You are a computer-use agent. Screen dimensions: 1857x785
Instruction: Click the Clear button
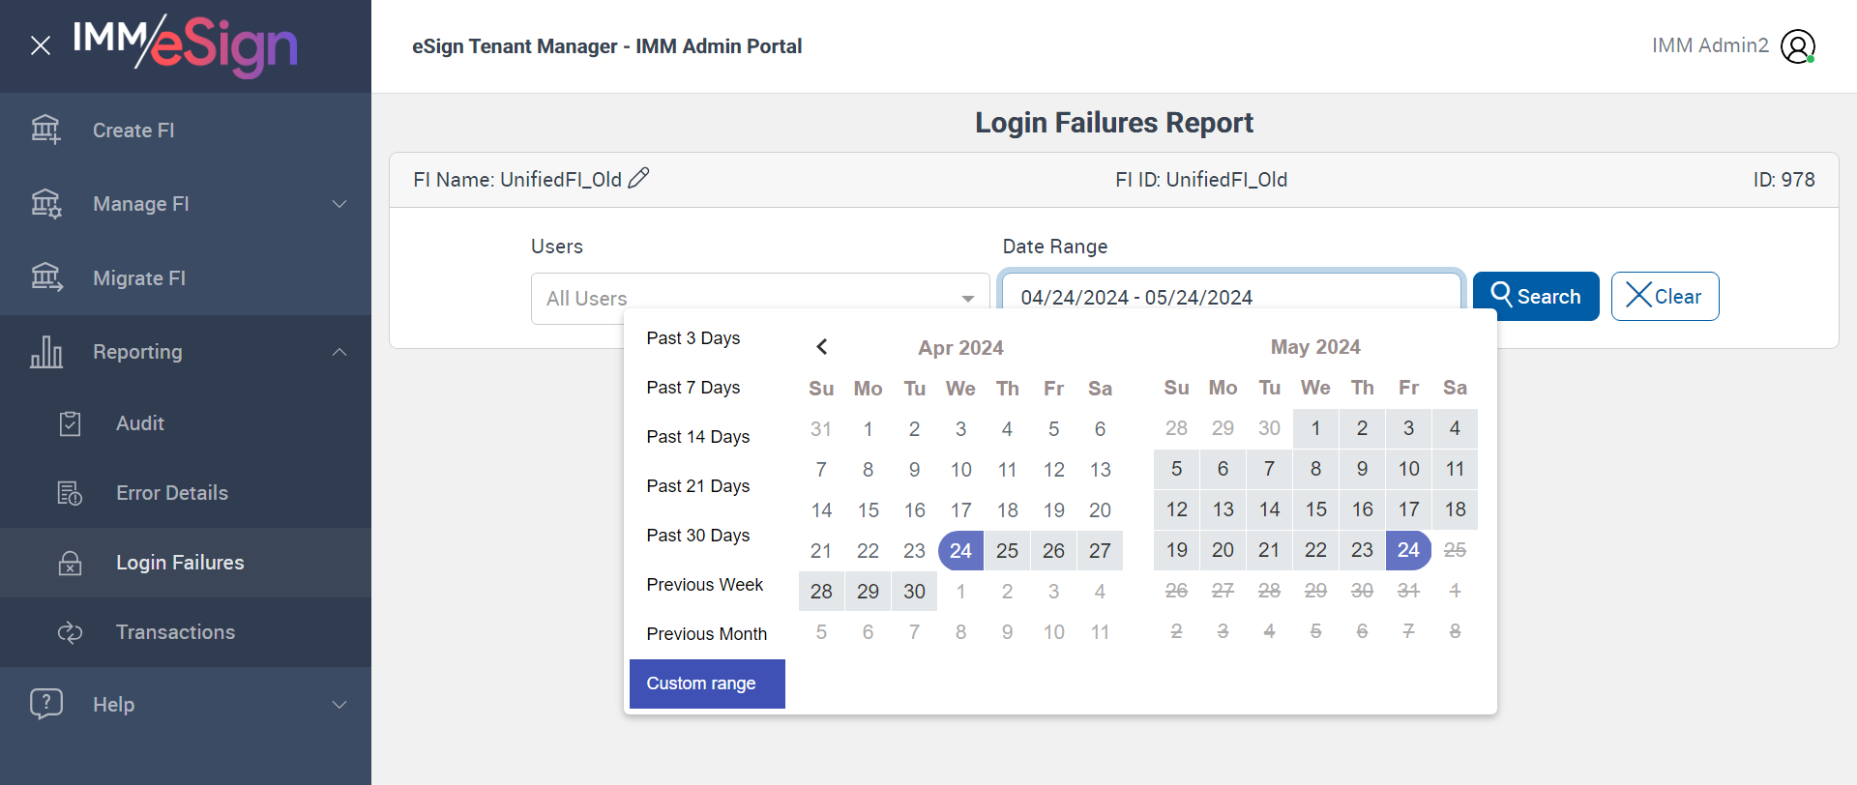(1665, 297)
